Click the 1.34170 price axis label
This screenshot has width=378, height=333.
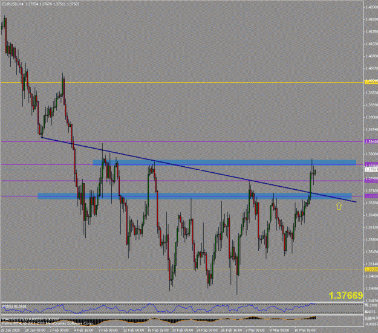click(371, 301)
